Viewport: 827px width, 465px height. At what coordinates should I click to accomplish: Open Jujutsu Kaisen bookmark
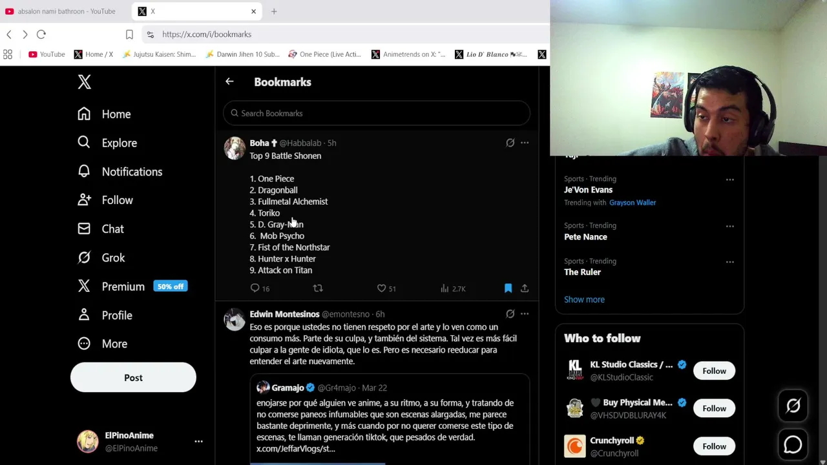(x=160, y=54)
